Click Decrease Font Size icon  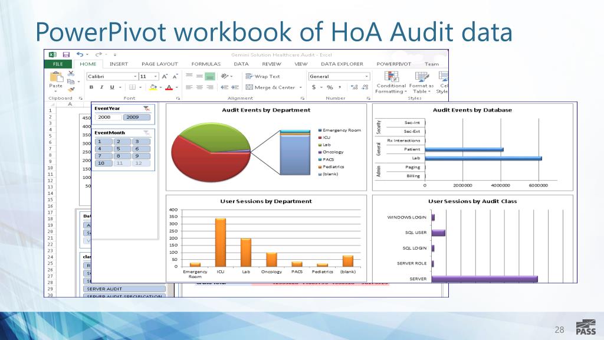(x=175, y=76)
